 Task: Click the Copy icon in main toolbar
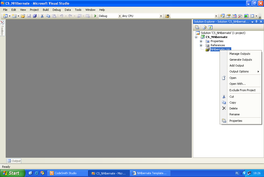pyautogui.click(x=48, y=16)
